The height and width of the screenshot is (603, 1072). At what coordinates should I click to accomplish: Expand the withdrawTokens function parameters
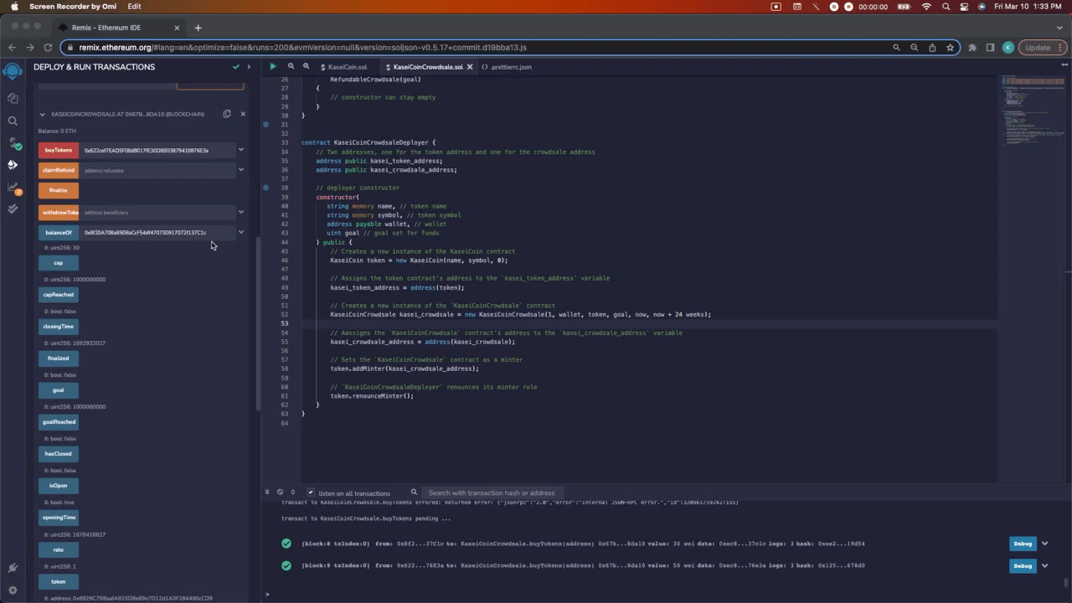point(241,212)
